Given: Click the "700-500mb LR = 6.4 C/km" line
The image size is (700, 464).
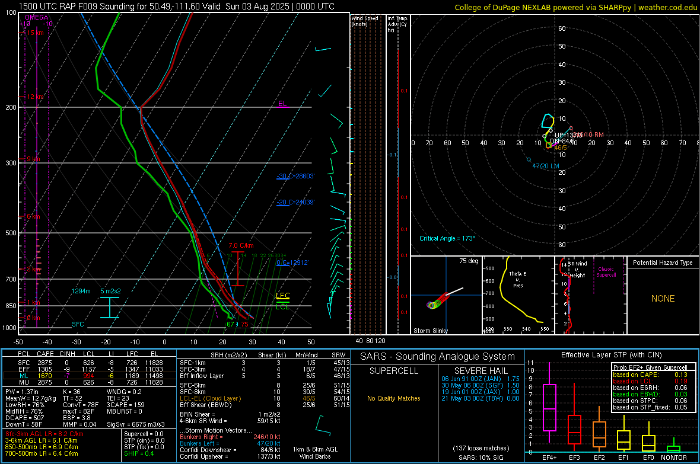Looking at the screenshot, I should (x=42, y=453).
